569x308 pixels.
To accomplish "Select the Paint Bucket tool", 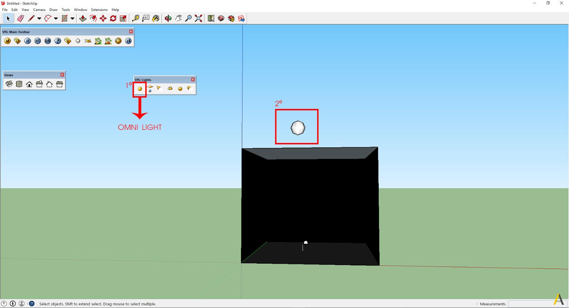I will point(156,18).
